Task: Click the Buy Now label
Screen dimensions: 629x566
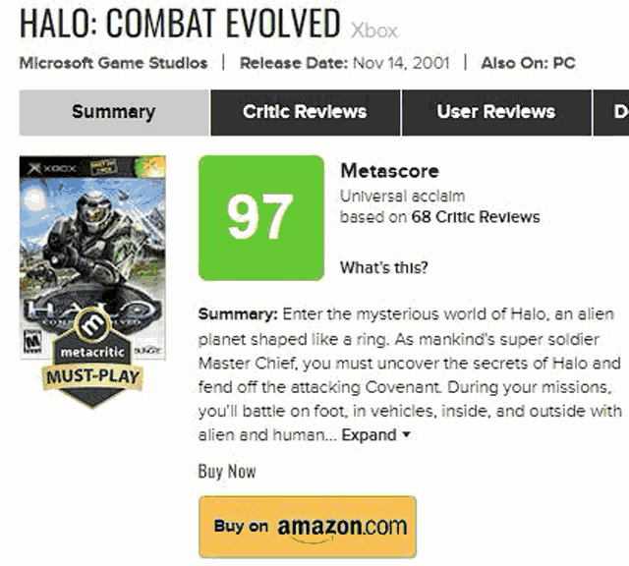Action: [227, 472]
